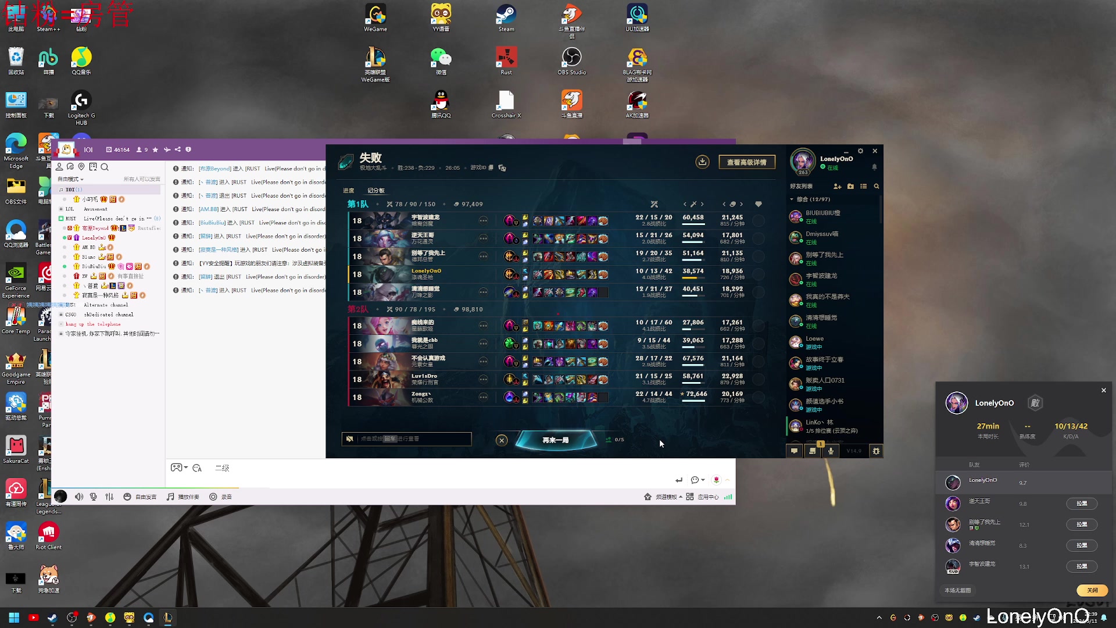Click LonelyOnO profile avatar in League client
Viewport: 1116px width, 628px height.
(803, 160)
